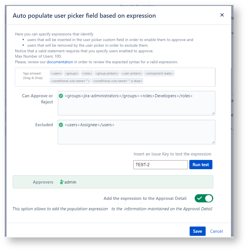Cancel the dialog changes
Image resolution: width=247 pixels, height=251 pixels.
click(216, 231)
